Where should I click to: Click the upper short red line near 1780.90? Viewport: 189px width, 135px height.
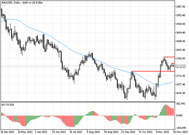coord(169,57)
